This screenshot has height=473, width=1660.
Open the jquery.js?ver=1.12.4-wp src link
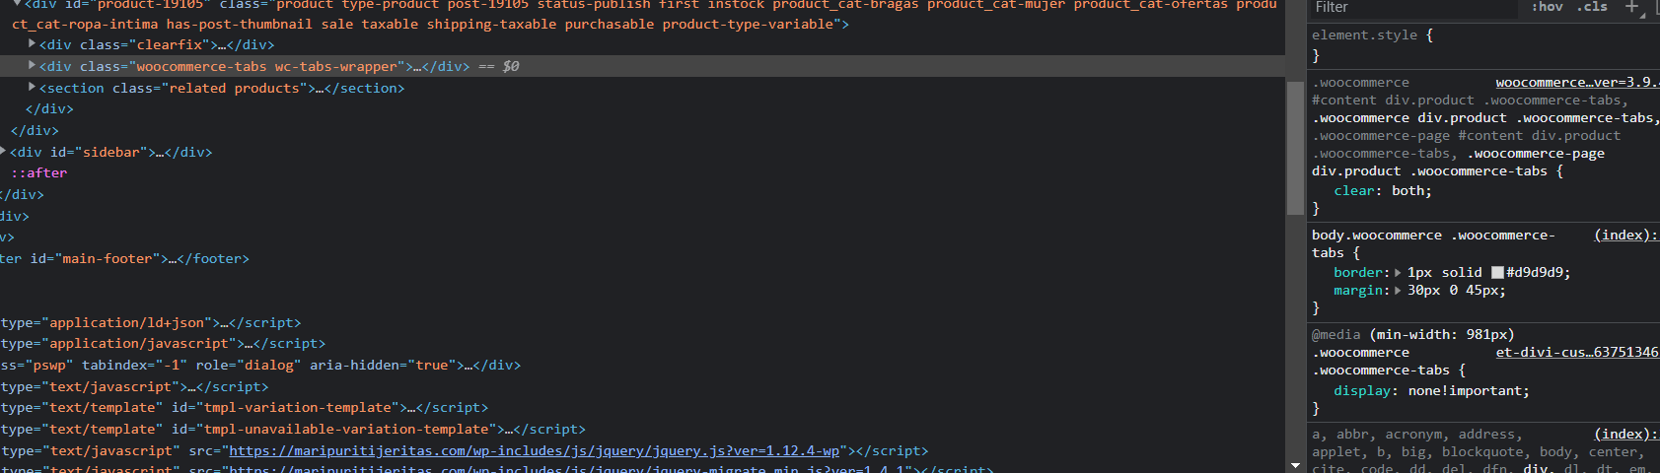point(534,451)
